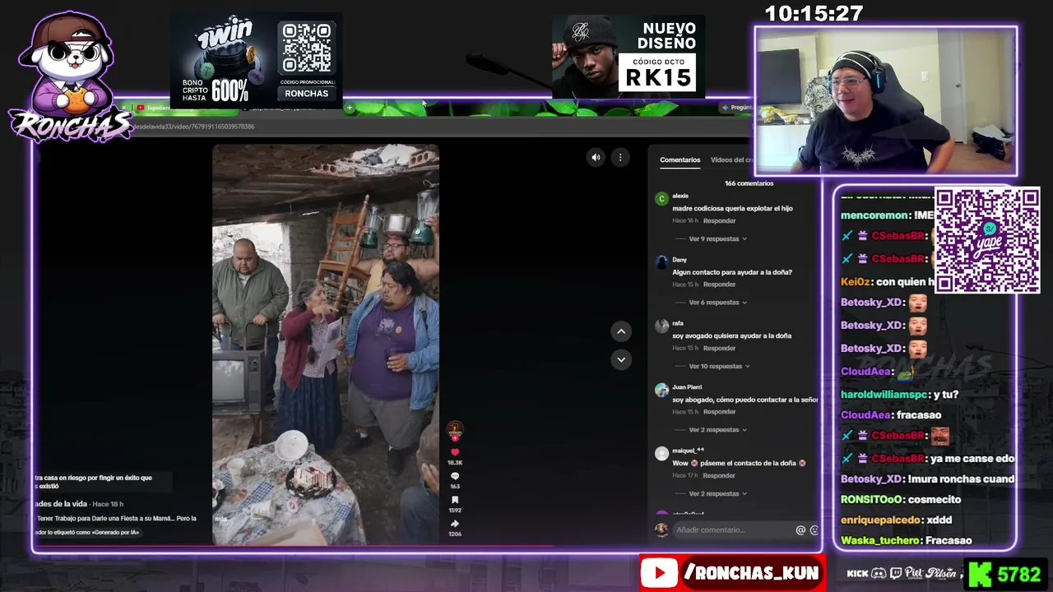This screenshot has height=592, width=1053.
Task: Open a new browser tab with plus
Action: (x=350, y=108)
